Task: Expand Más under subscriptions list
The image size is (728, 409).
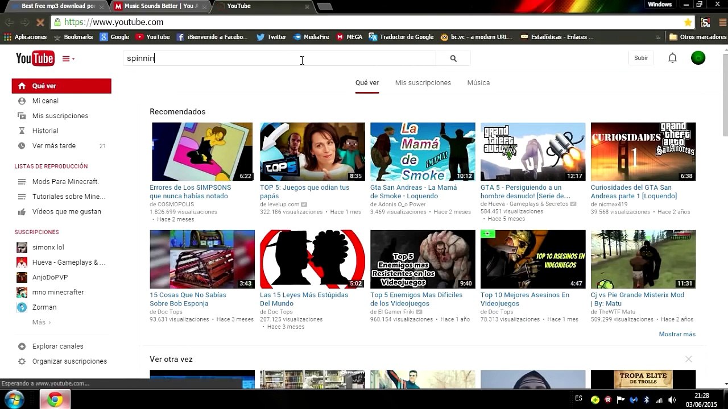Action: 41,322
